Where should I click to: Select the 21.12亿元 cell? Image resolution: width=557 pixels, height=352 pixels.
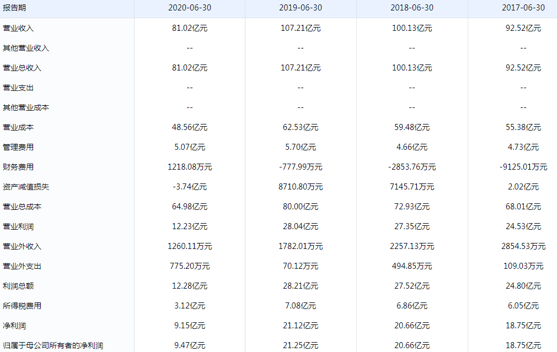click(x=301, y=326)
